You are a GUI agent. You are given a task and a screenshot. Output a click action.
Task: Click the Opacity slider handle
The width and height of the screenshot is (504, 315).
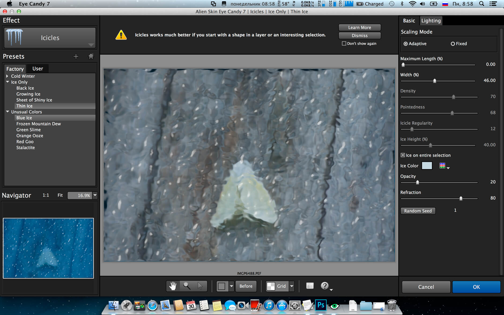tap(417, 182)
